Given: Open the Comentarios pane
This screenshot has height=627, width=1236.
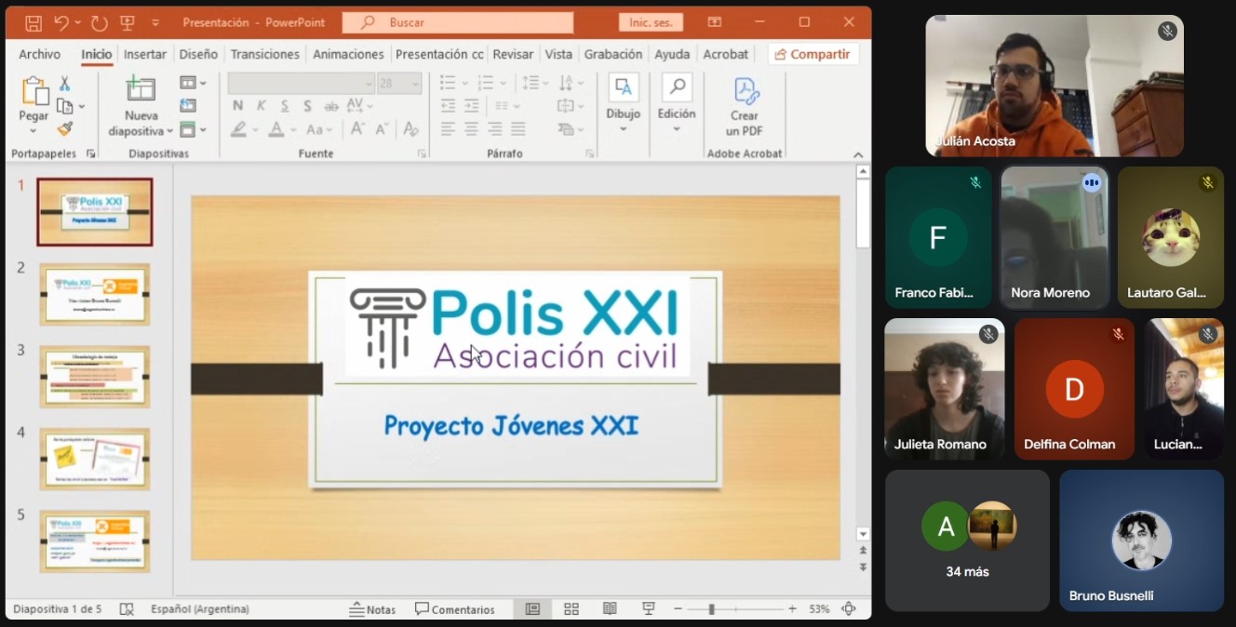Looking at the screenshot, I should click(455, 609).
